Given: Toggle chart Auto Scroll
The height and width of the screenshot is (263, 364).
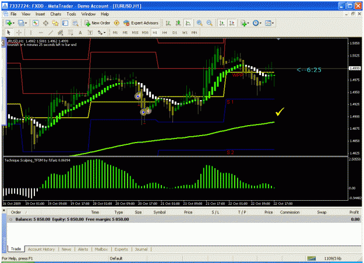Looking at the screenshot, I should click(x=222, y=23).
